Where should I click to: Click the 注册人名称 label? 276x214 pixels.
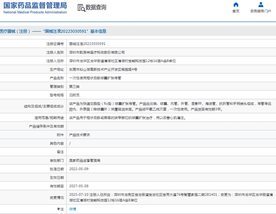click(55, 52)
